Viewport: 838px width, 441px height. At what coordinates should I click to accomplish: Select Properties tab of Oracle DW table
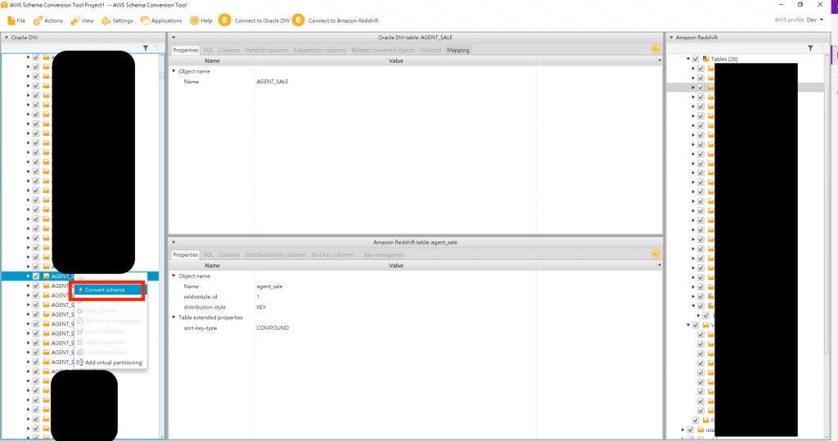186,50
